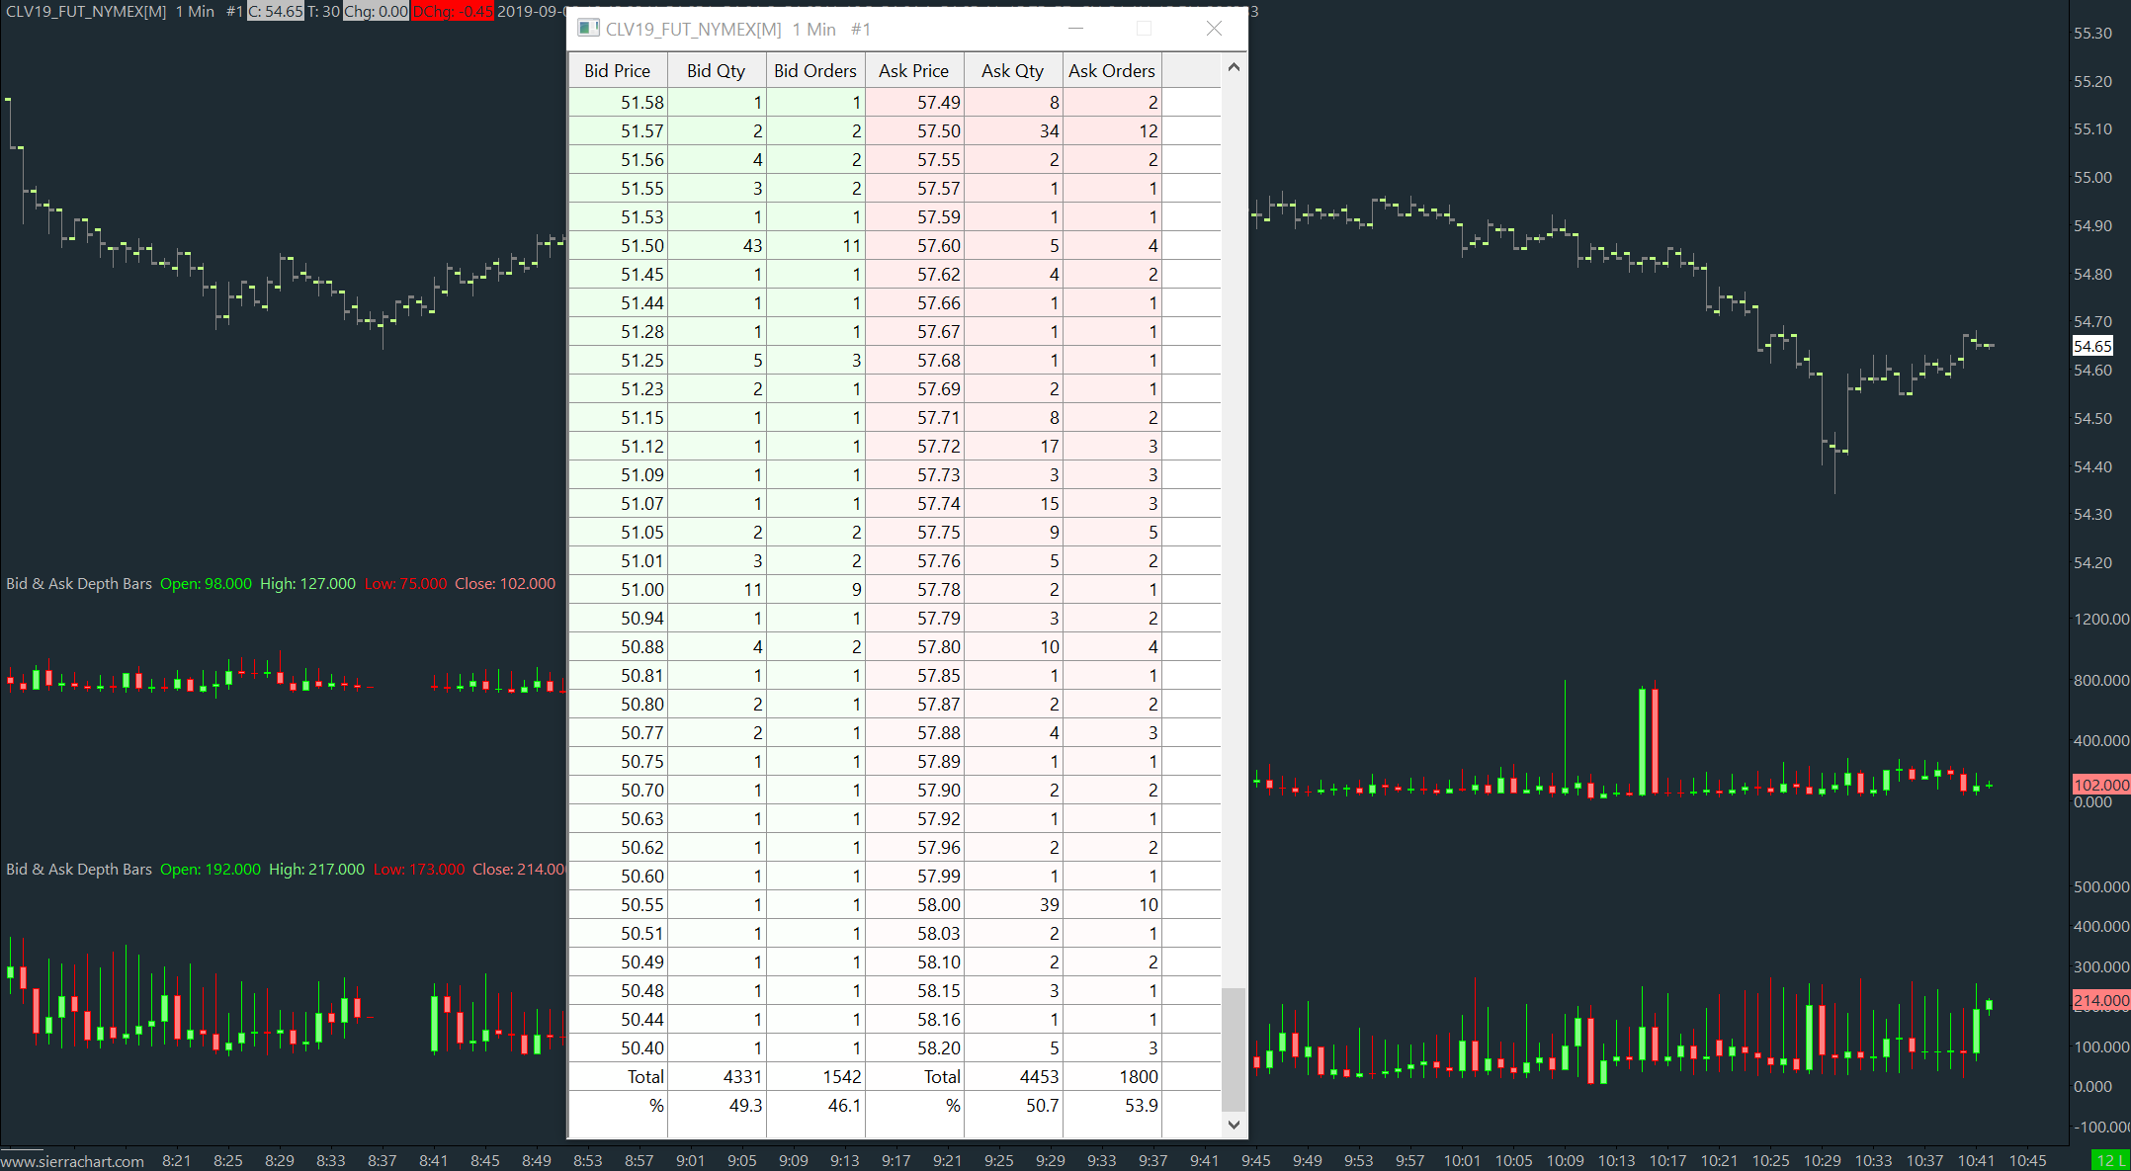Click the vertical scrollbar thumb in depth table

(1233, 1047)
